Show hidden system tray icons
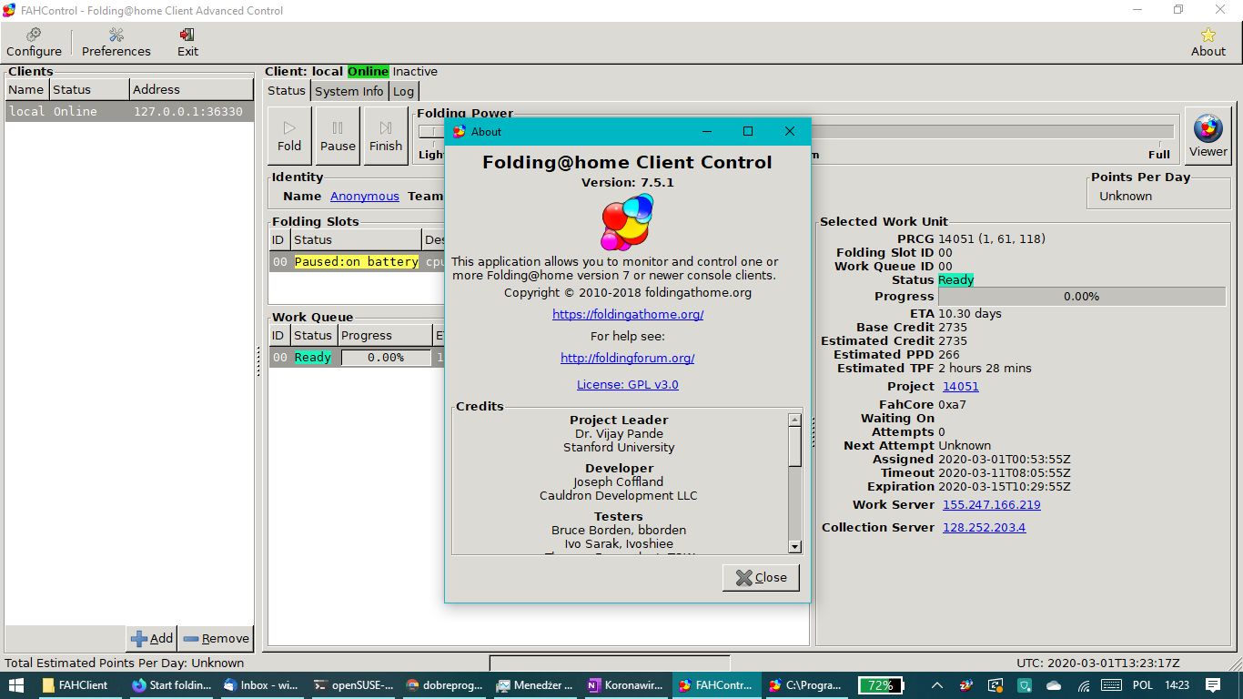Image resolution: width=1243 pixels, height=699 pixels. coord(936,685)
